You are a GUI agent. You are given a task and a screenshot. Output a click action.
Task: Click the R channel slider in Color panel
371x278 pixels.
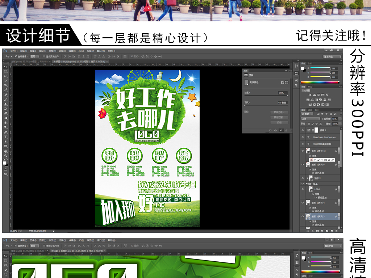pos(320,68)
